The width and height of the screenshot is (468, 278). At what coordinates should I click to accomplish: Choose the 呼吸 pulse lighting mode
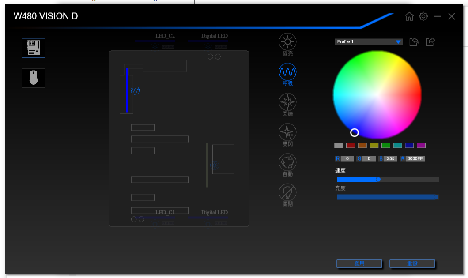[287, 75]
